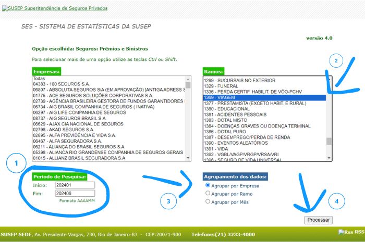365x242 pixels.
Task: Select '01015 - ALLIANZ BRASIL SEGURADORA S.A'
Action: [108, 158]
